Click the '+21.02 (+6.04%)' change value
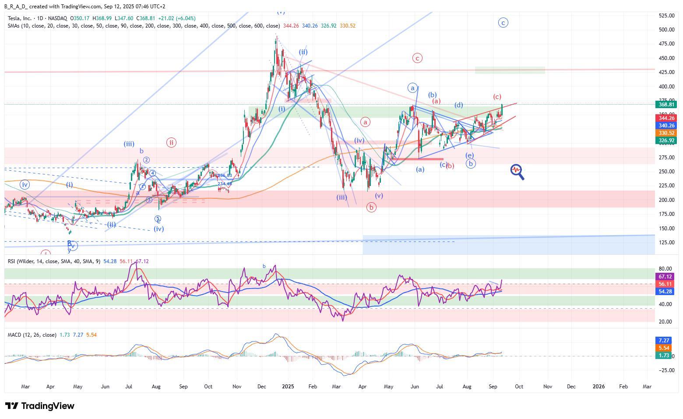This screenshot has width=683, height=419. pyautogui.click(x=177, y=18)
